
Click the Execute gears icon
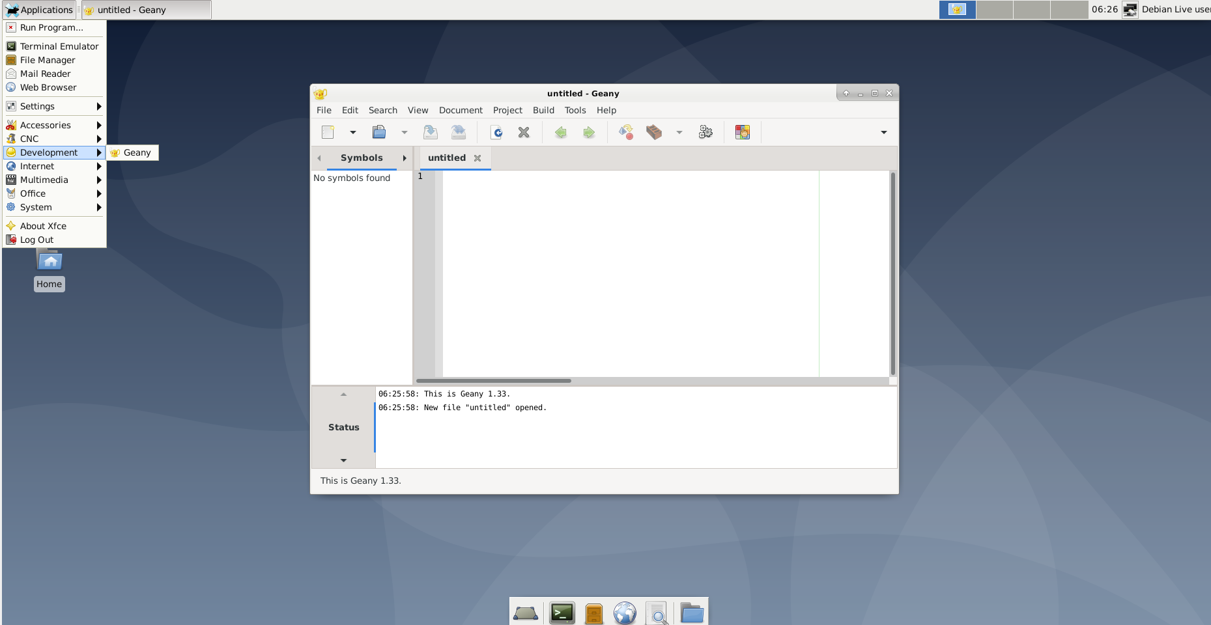pos(705,132)
